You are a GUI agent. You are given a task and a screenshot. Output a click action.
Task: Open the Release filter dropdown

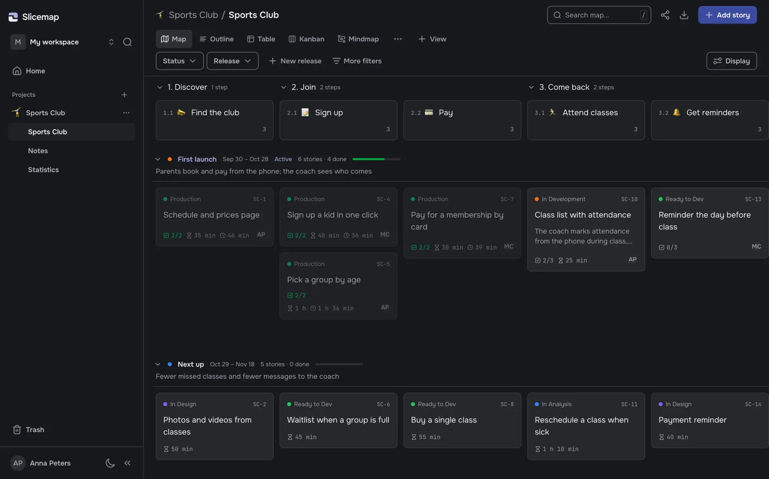pyautogui.click(x=233, y=61)
